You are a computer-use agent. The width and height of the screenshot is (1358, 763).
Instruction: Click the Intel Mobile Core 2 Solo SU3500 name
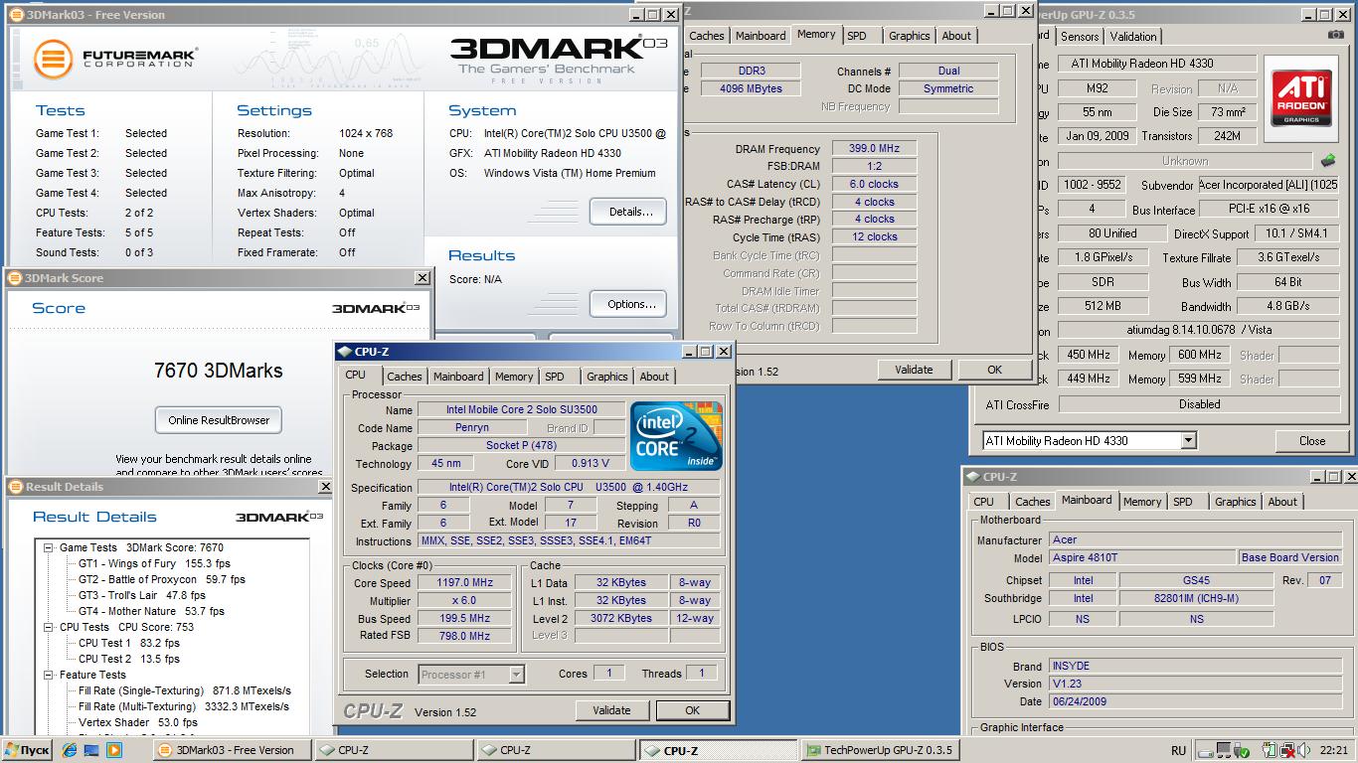pos(522,409)
